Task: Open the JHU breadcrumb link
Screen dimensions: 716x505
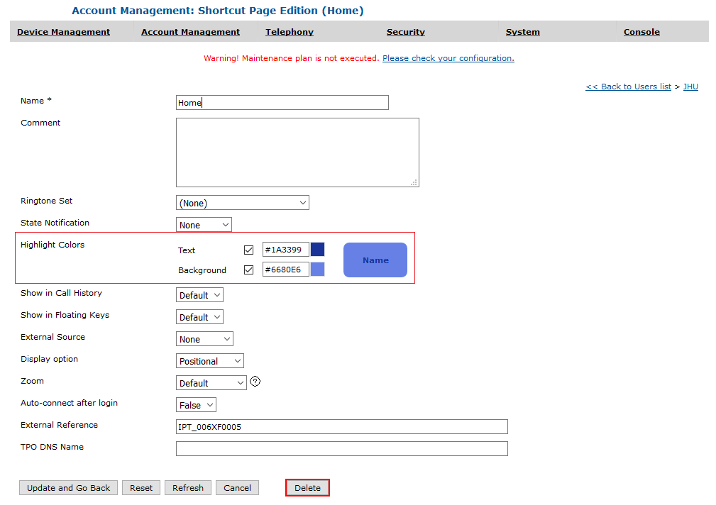Action: pyautogui.click(x=690, y=87)
